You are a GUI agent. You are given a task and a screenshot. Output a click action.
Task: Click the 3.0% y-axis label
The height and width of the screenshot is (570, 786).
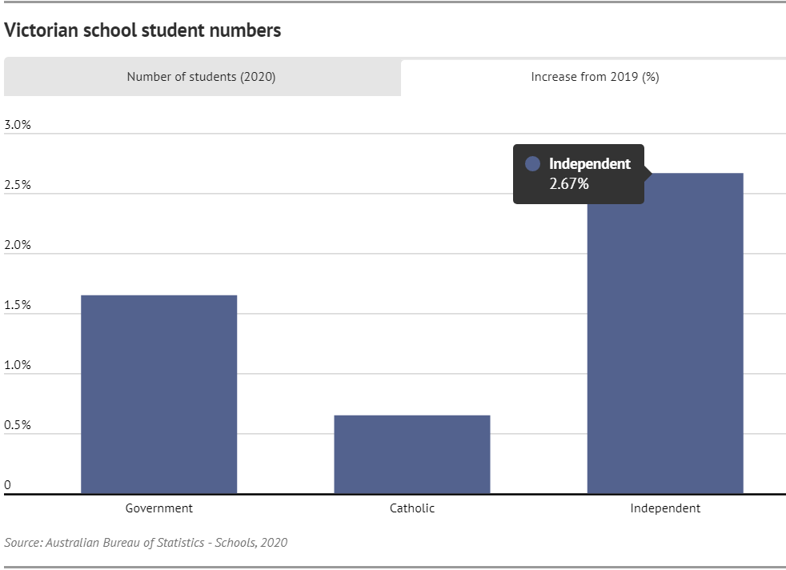pos(18,125)
